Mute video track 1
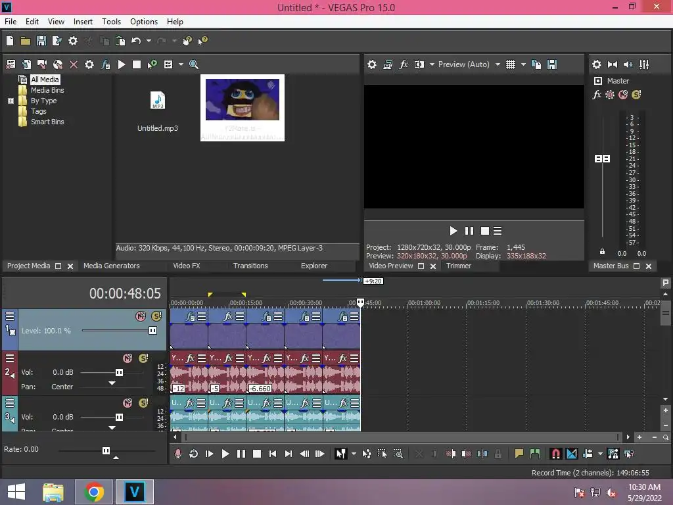The width and height of the screenshot is (673, 505). click(141, 316)
